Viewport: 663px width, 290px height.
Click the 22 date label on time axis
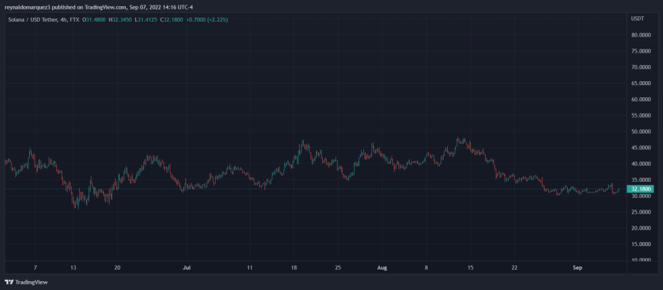point(515,268)
